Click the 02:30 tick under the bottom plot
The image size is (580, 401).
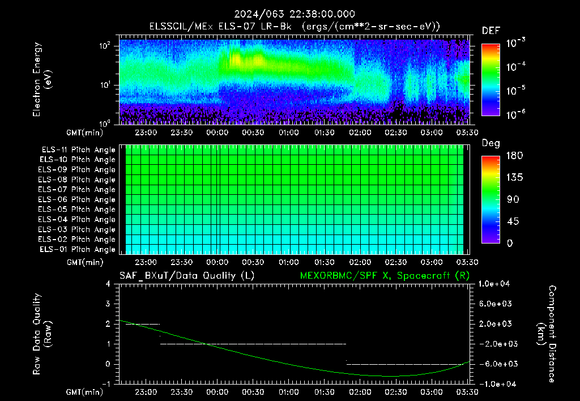tap(396, 392)
